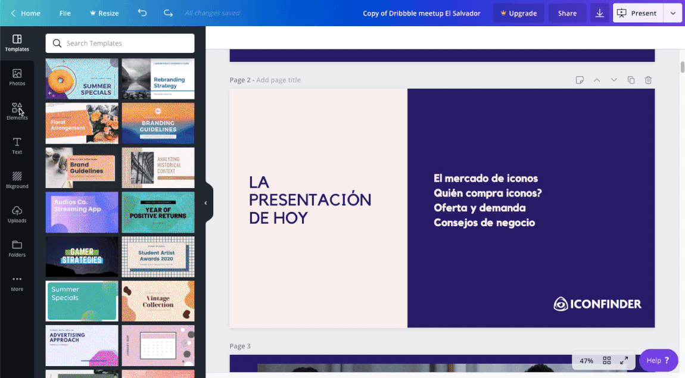Click the Iconfinder logo on slide
The width and height of the screenshot is (685, 378).
click(x=597, y=304)
